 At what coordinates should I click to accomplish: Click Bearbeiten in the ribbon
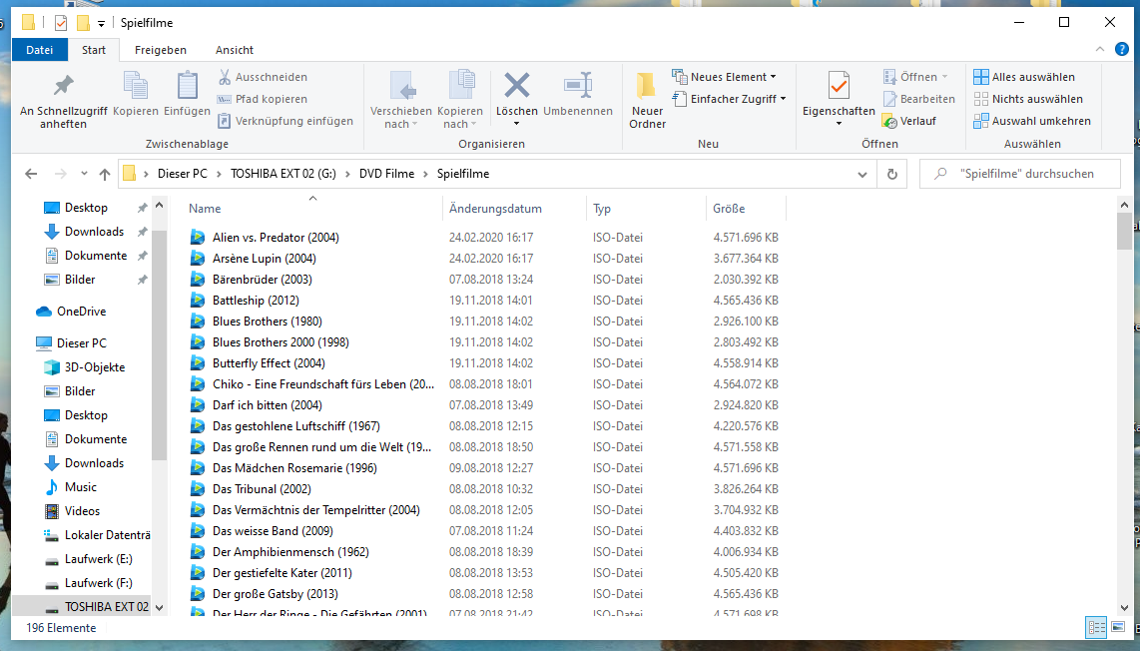pyautogui.click(x=919, y=99)
